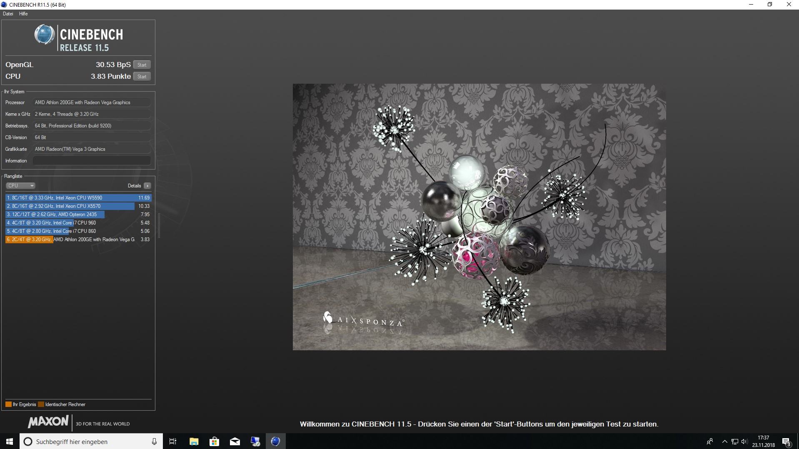The image size is (799, 449).
Task: Click the taskbar search box
Action: (91, 442)
